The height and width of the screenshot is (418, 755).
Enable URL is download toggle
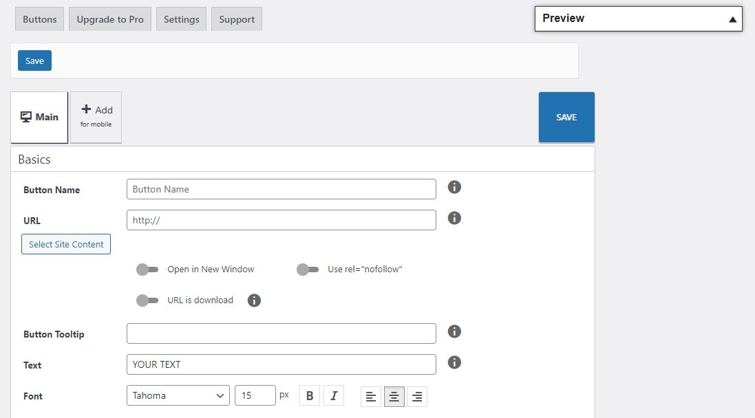coord(147,300)
